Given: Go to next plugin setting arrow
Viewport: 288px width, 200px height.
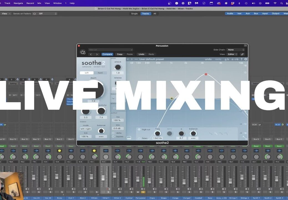Looking at the screenshot, I should [97, 54].
